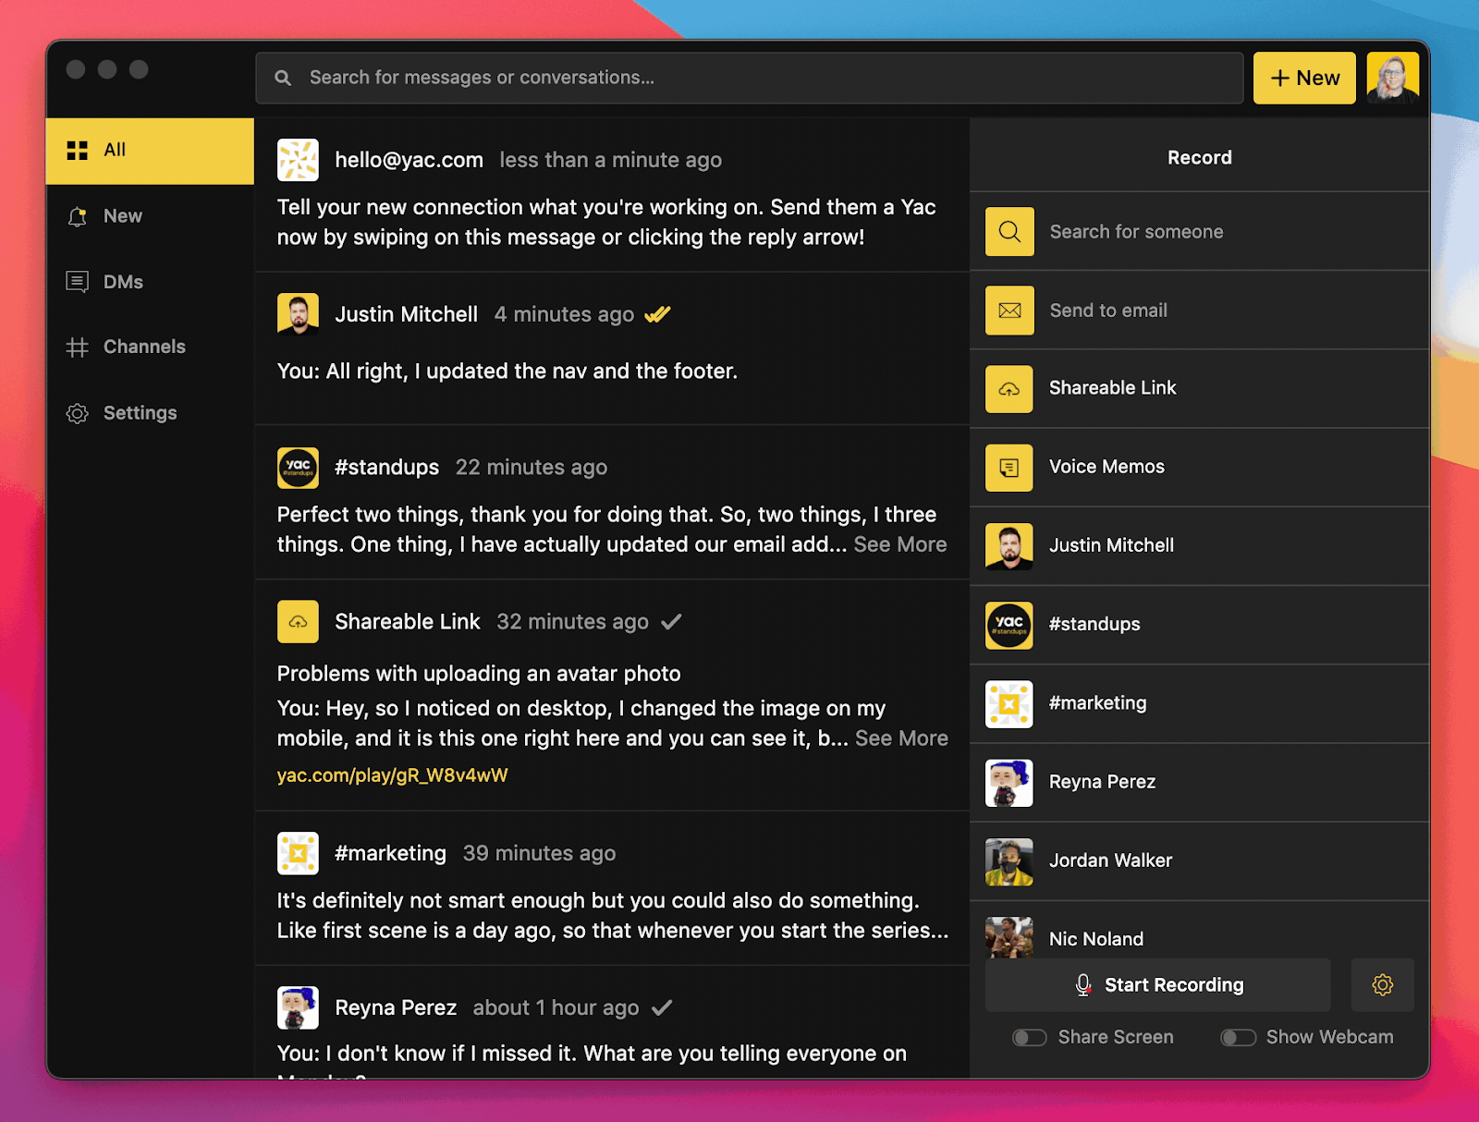Click the #standups channel avatar in Record list
The height and width of the screenshot is (1122, 1479).
point(1008,625)
